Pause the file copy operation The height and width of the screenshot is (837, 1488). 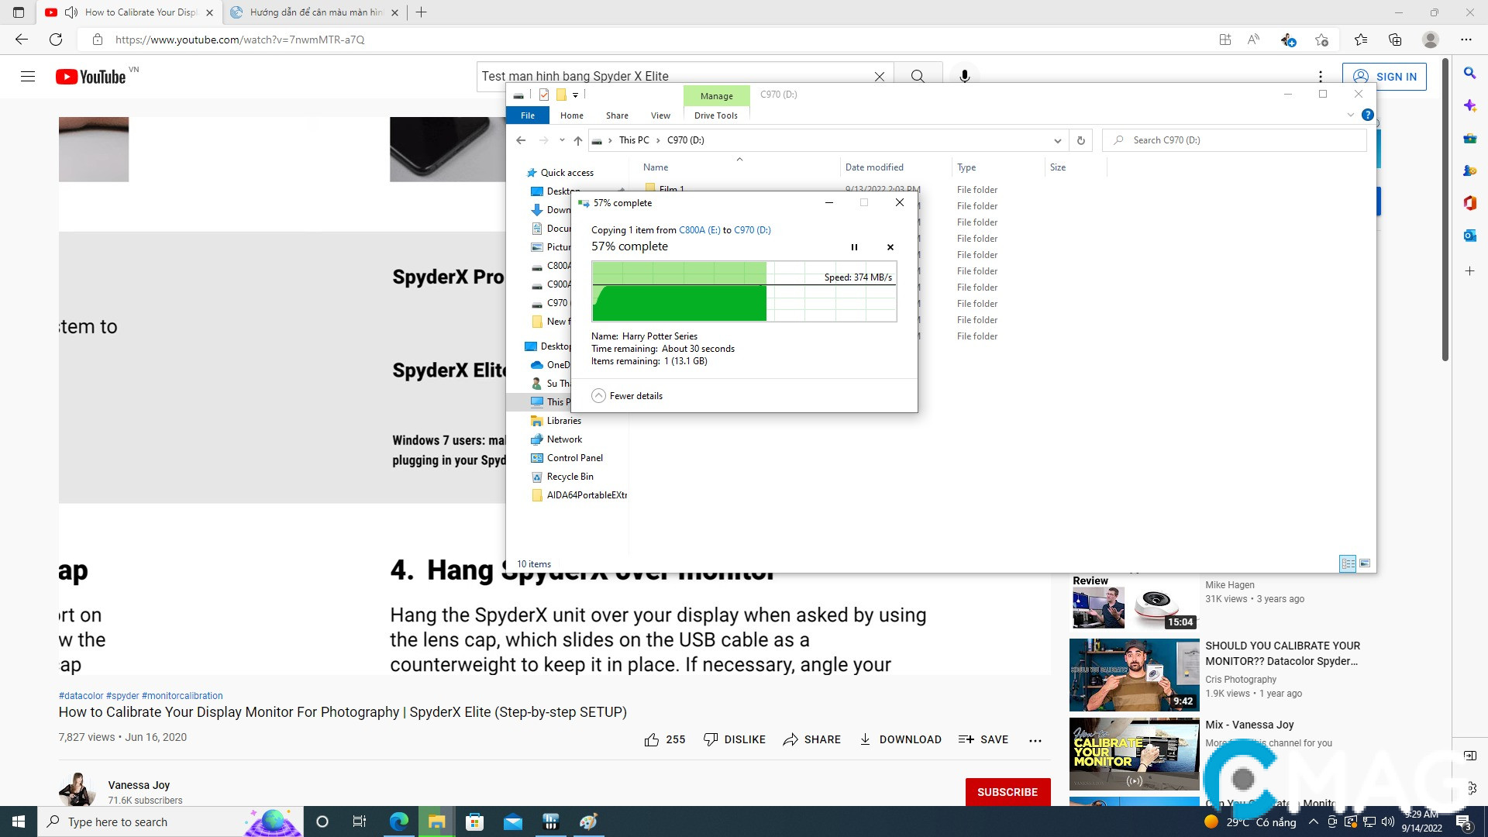click(x=854, y=246)
